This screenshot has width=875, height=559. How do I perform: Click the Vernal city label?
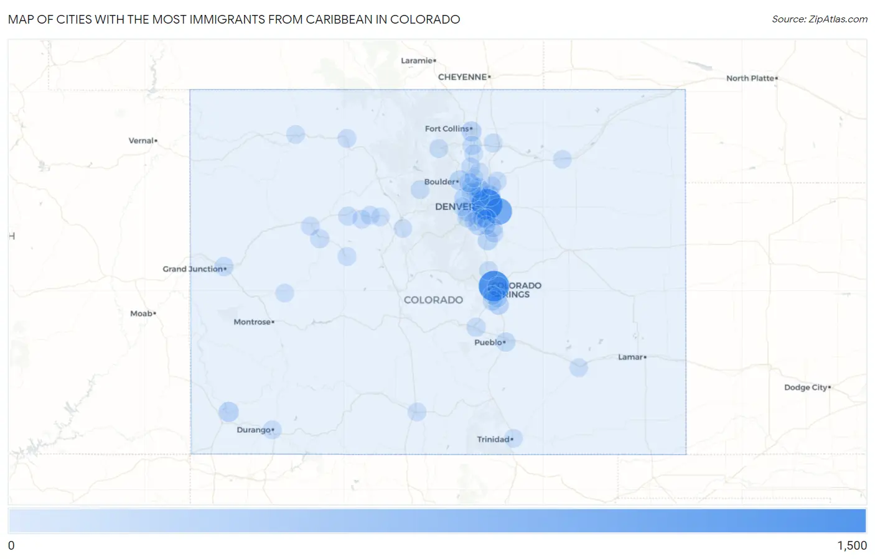143,141
